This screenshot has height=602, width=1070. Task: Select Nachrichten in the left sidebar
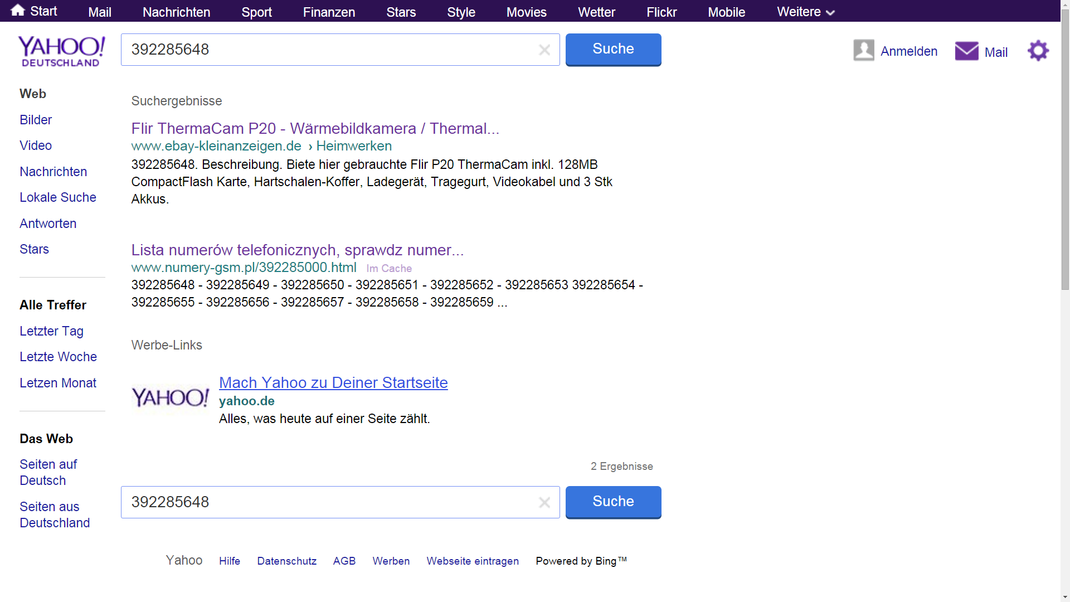tap(53, 172)
